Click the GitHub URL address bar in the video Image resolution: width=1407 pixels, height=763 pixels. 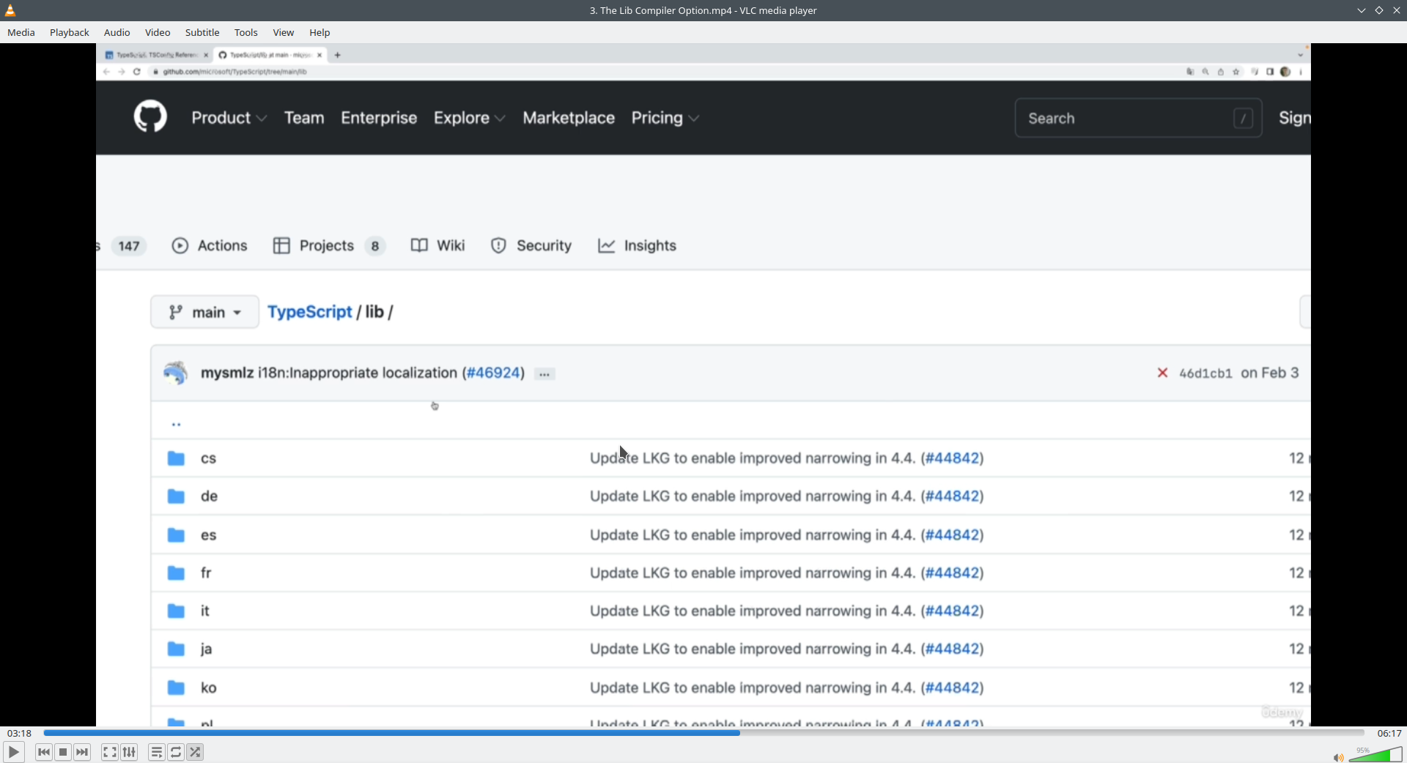(x=660, y=72)
